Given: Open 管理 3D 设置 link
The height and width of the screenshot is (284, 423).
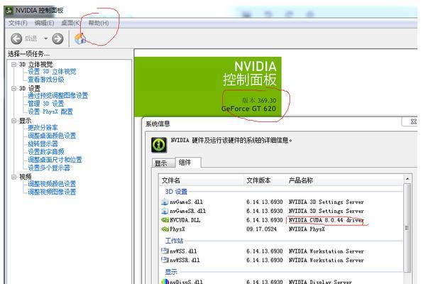Looking at the screenshot, I should 46,104.
